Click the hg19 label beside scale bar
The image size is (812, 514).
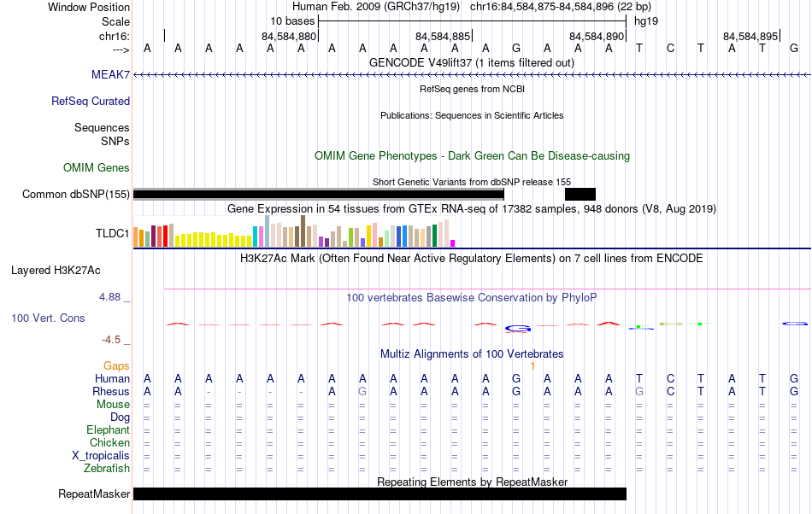click(x=646, y=21)
